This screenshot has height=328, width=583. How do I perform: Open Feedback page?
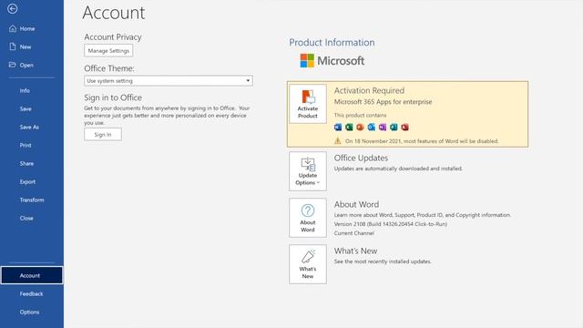pyautogui.click(x=32, y=293)
